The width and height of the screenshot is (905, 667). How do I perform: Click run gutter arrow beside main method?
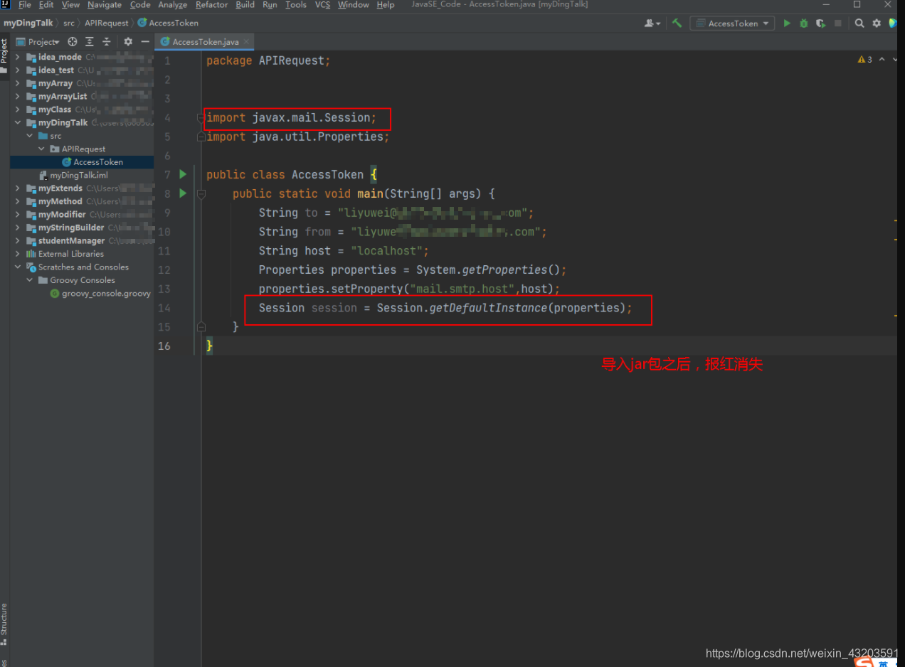point(183,193)
